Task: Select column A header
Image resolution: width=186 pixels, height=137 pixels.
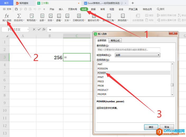Action: click(x=23, y=36)
